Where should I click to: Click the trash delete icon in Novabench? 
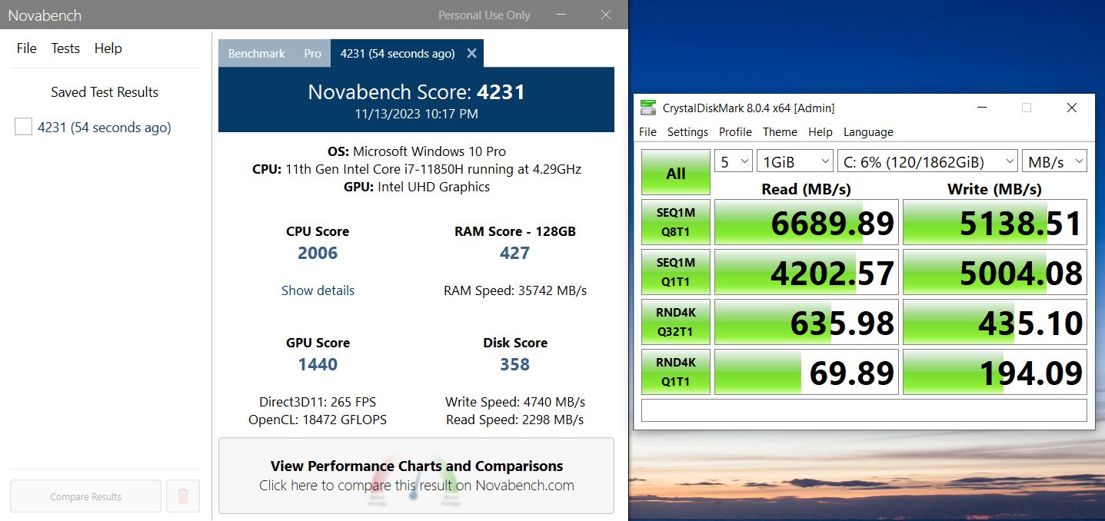tap(183, 496)
